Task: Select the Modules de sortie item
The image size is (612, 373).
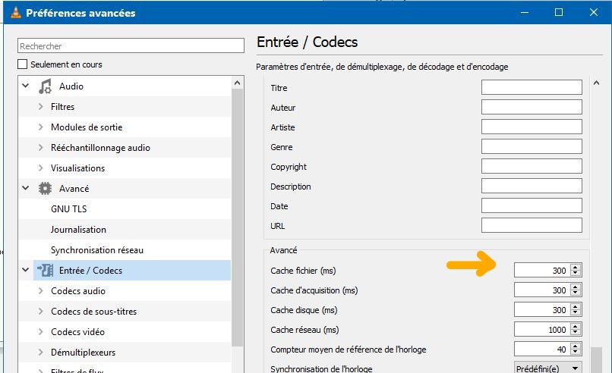Action: [x=87, y=127]
